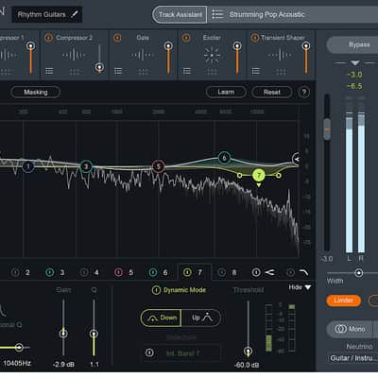This screenshot has height=378, width=378.
Task: Select Up dynamic direction
Action: pyautogui.click(x=201, y=318)
